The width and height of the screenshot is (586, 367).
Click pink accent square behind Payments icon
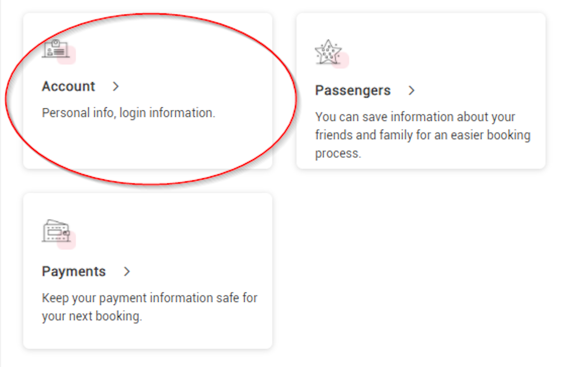[66, 240]
